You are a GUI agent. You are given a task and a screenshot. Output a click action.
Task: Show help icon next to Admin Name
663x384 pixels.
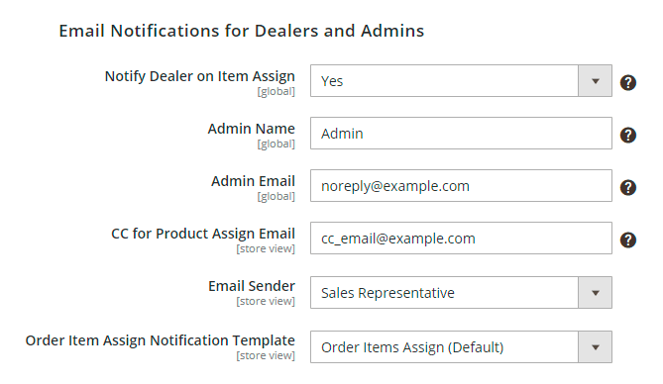point(628,136)
